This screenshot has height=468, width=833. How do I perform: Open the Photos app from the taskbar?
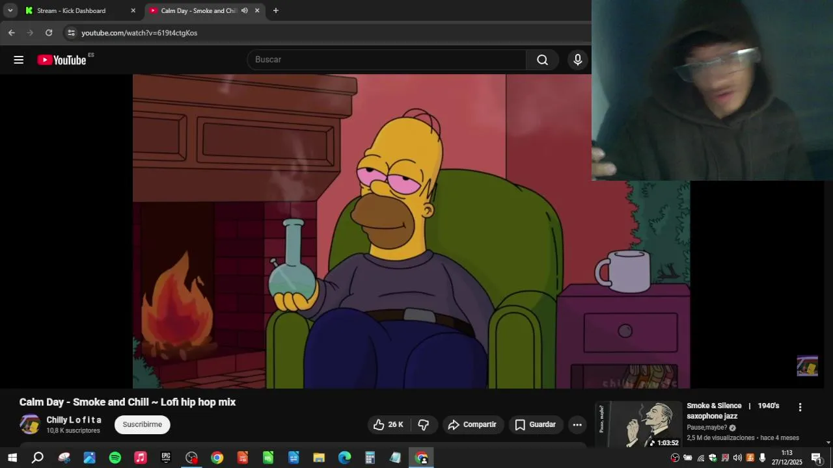(x=89, y=458)
